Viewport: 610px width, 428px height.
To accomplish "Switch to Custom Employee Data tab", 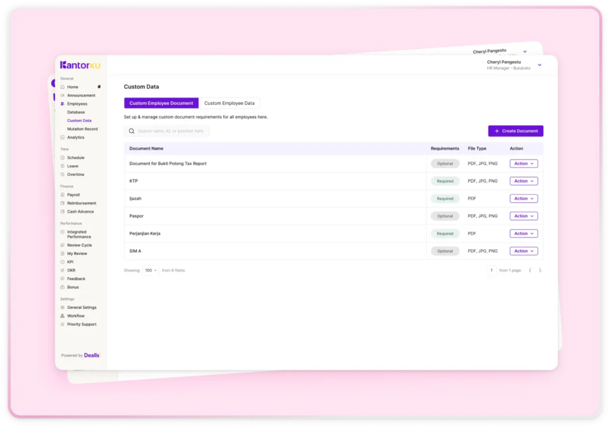I will (229, 103).
